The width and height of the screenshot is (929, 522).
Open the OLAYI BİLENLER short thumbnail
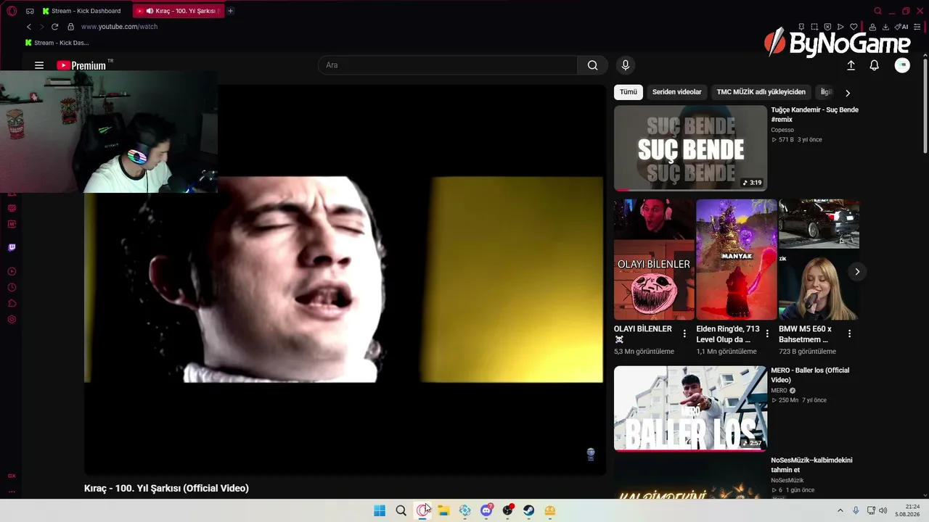tap(654, 260)
